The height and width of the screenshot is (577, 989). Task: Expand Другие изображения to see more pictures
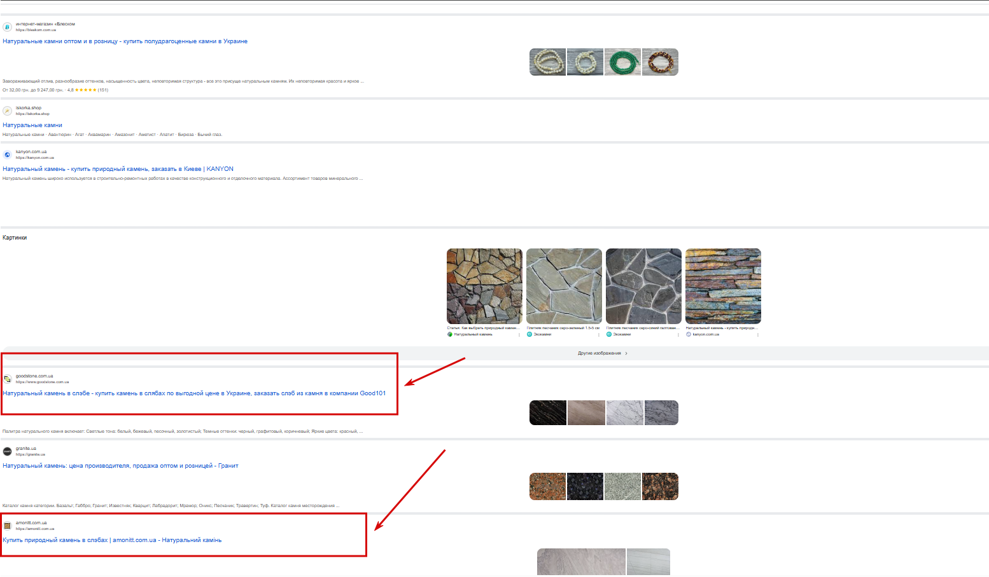[x=602, y=353]
